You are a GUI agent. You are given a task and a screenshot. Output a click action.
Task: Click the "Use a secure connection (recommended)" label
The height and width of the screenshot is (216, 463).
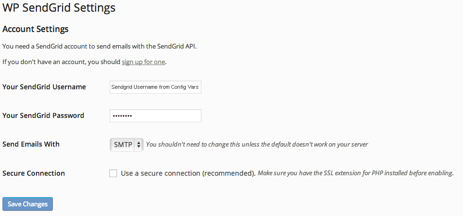(188, 173)
